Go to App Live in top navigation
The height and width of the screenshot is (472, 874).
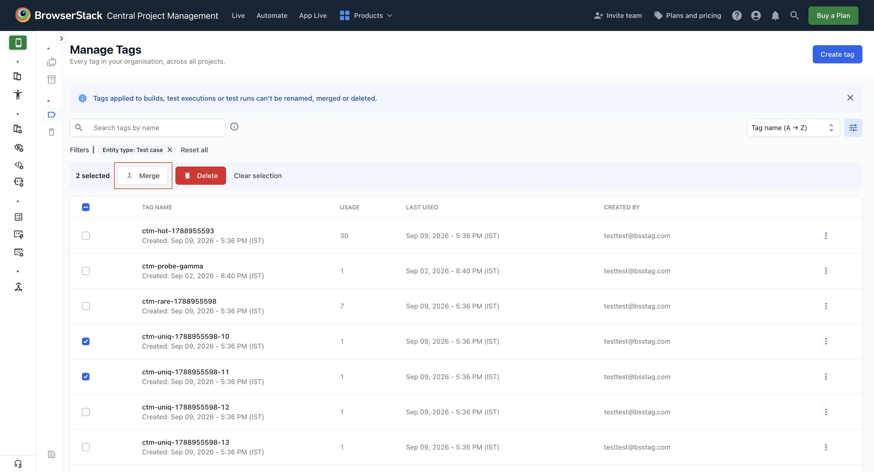point(313,15)
